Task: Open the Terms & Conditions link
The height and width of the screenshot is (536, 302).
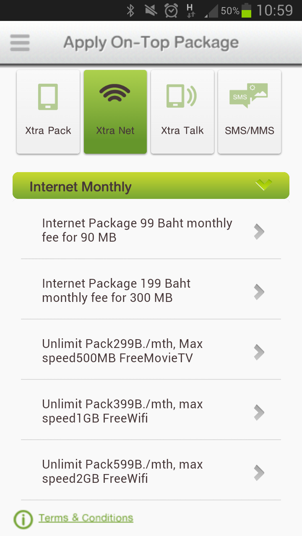Action: pos(86,518)
